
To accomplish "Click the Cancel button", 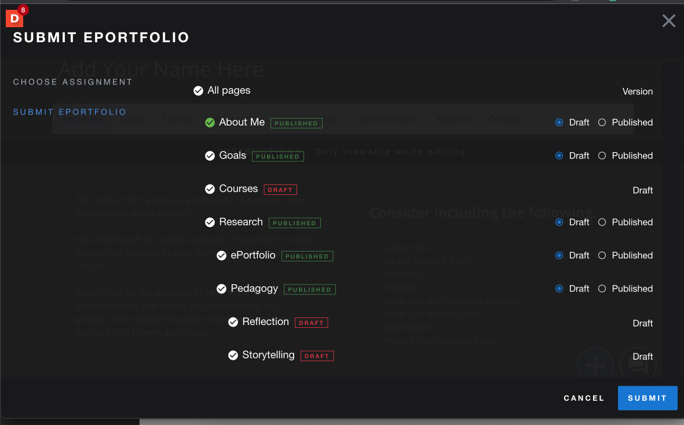I will click(x=584, y=398).
